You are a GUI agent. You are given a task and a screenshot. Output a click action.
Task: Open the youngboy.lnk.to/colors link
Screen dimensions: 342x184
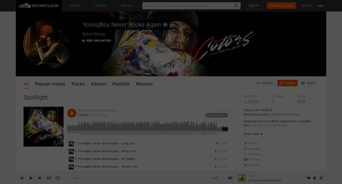(x=284, y=114)
